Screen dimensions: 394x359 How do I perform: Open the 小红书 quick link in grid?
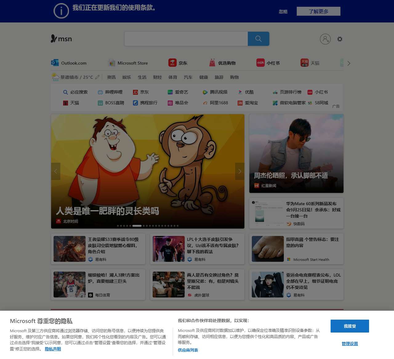(318, 92)
